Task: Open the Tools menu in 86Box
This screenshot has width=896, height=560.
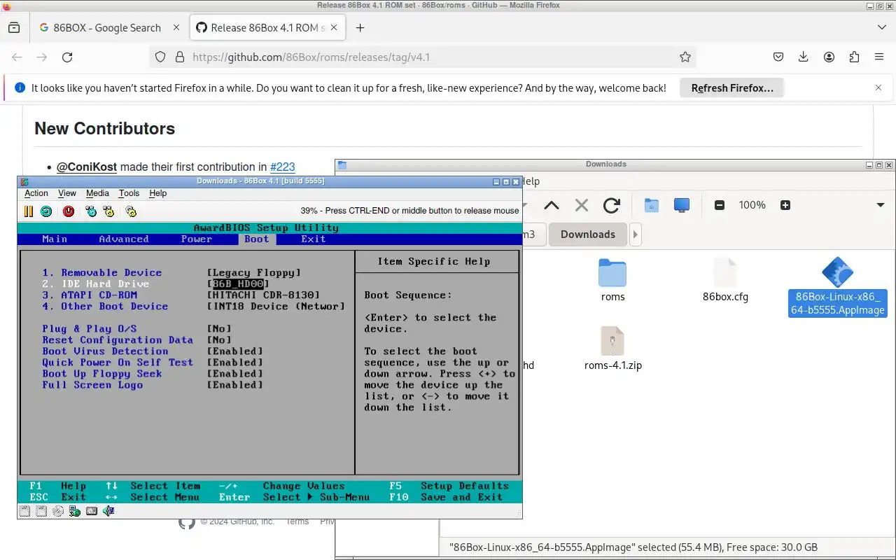Action: (129, 193)
